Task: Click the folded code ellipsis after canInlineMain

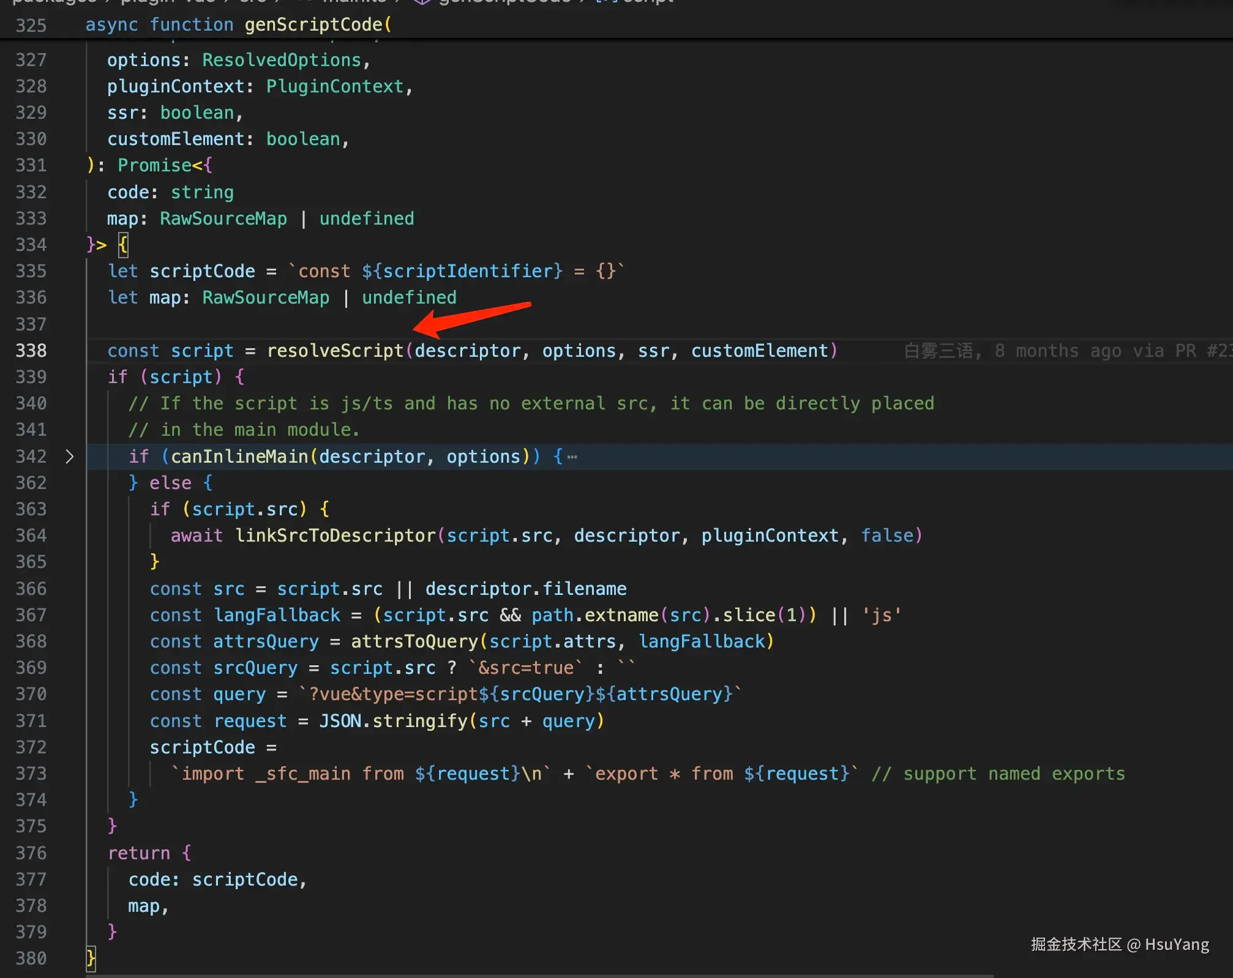Action: coord(572,457)
